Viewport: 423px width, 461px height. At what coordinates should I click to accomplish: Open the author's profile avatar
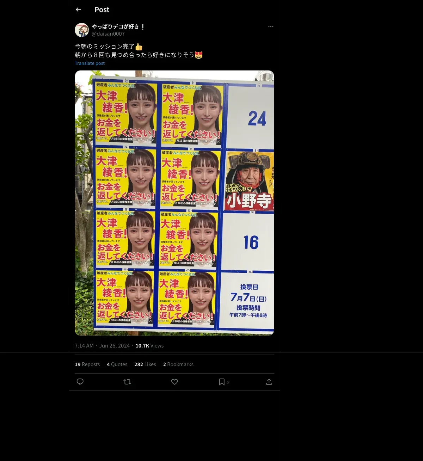pos(82,30)
